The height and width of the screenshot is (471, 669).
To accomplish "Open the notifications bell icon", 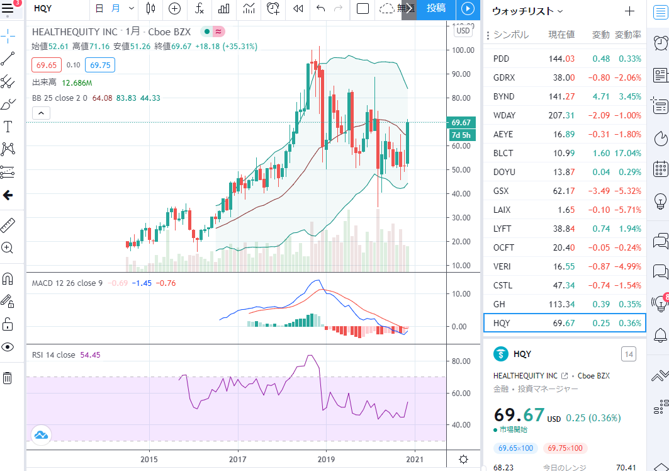I will pos(660,335).
